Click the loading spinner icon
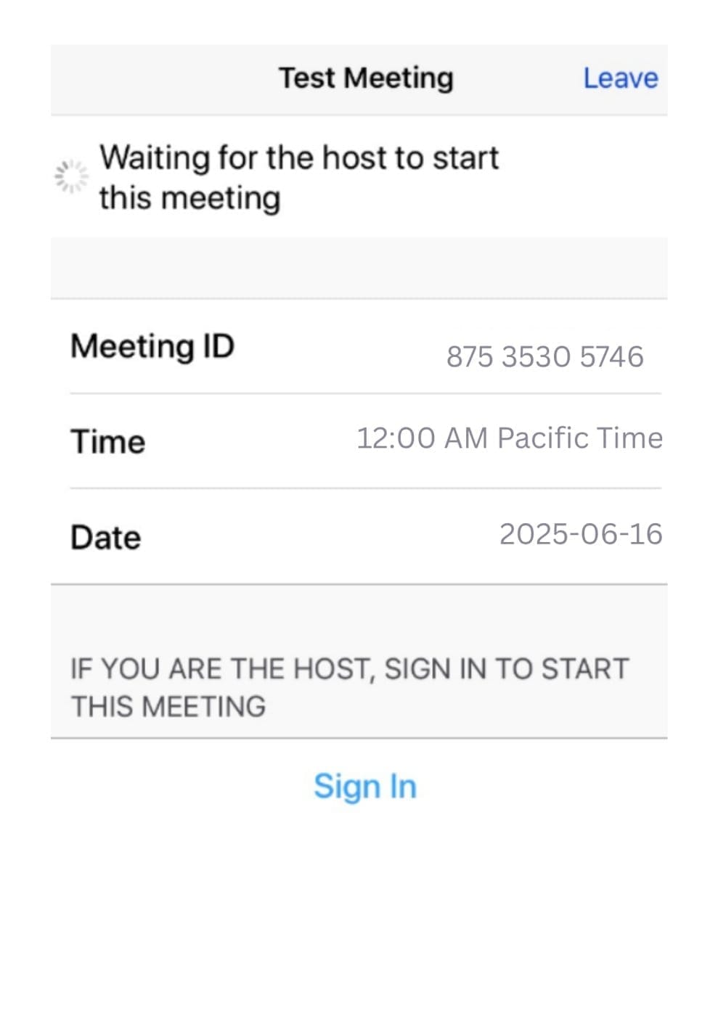Screen dimensions: 718x1016 71,176
